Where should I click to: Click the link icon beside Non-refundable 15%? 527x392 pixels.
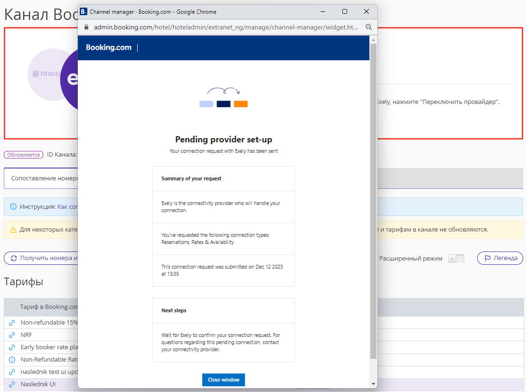[x=12, y=322]
